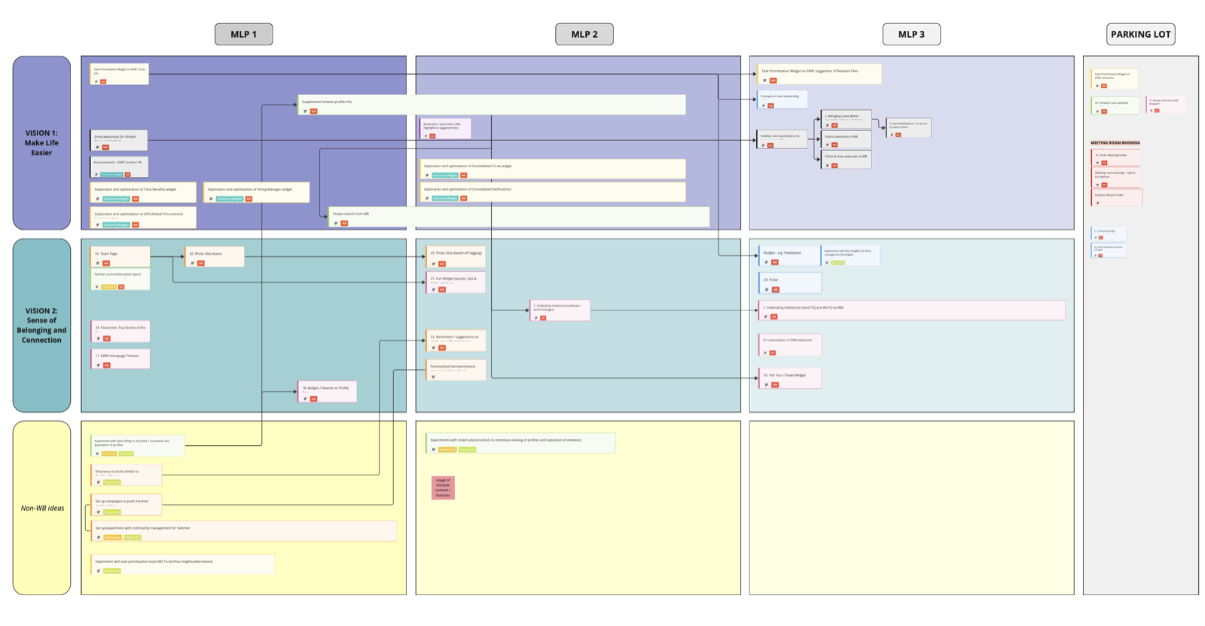
Task: Click WB tag on Bookmarks / quick links card
Action: (432, 136)
